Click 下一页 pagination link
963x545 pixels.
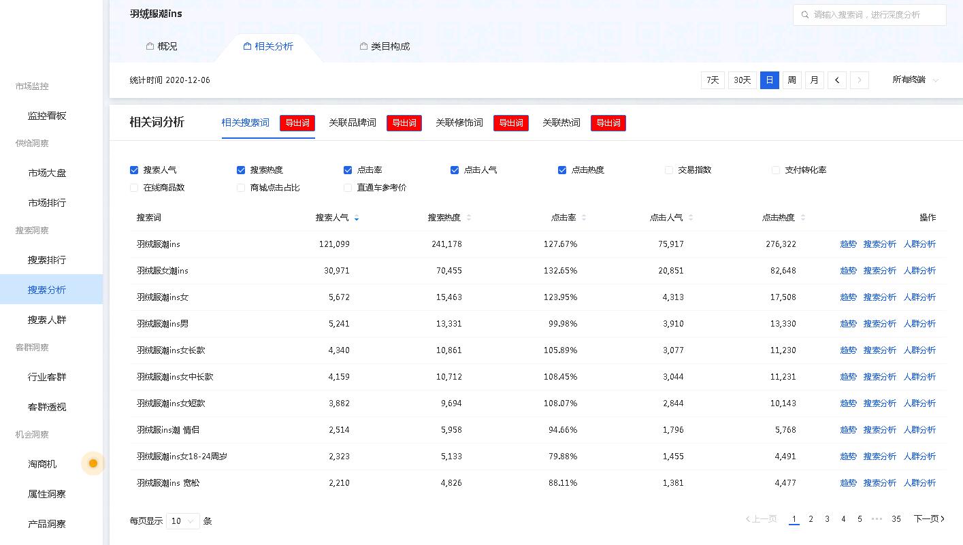coord(929,519)
